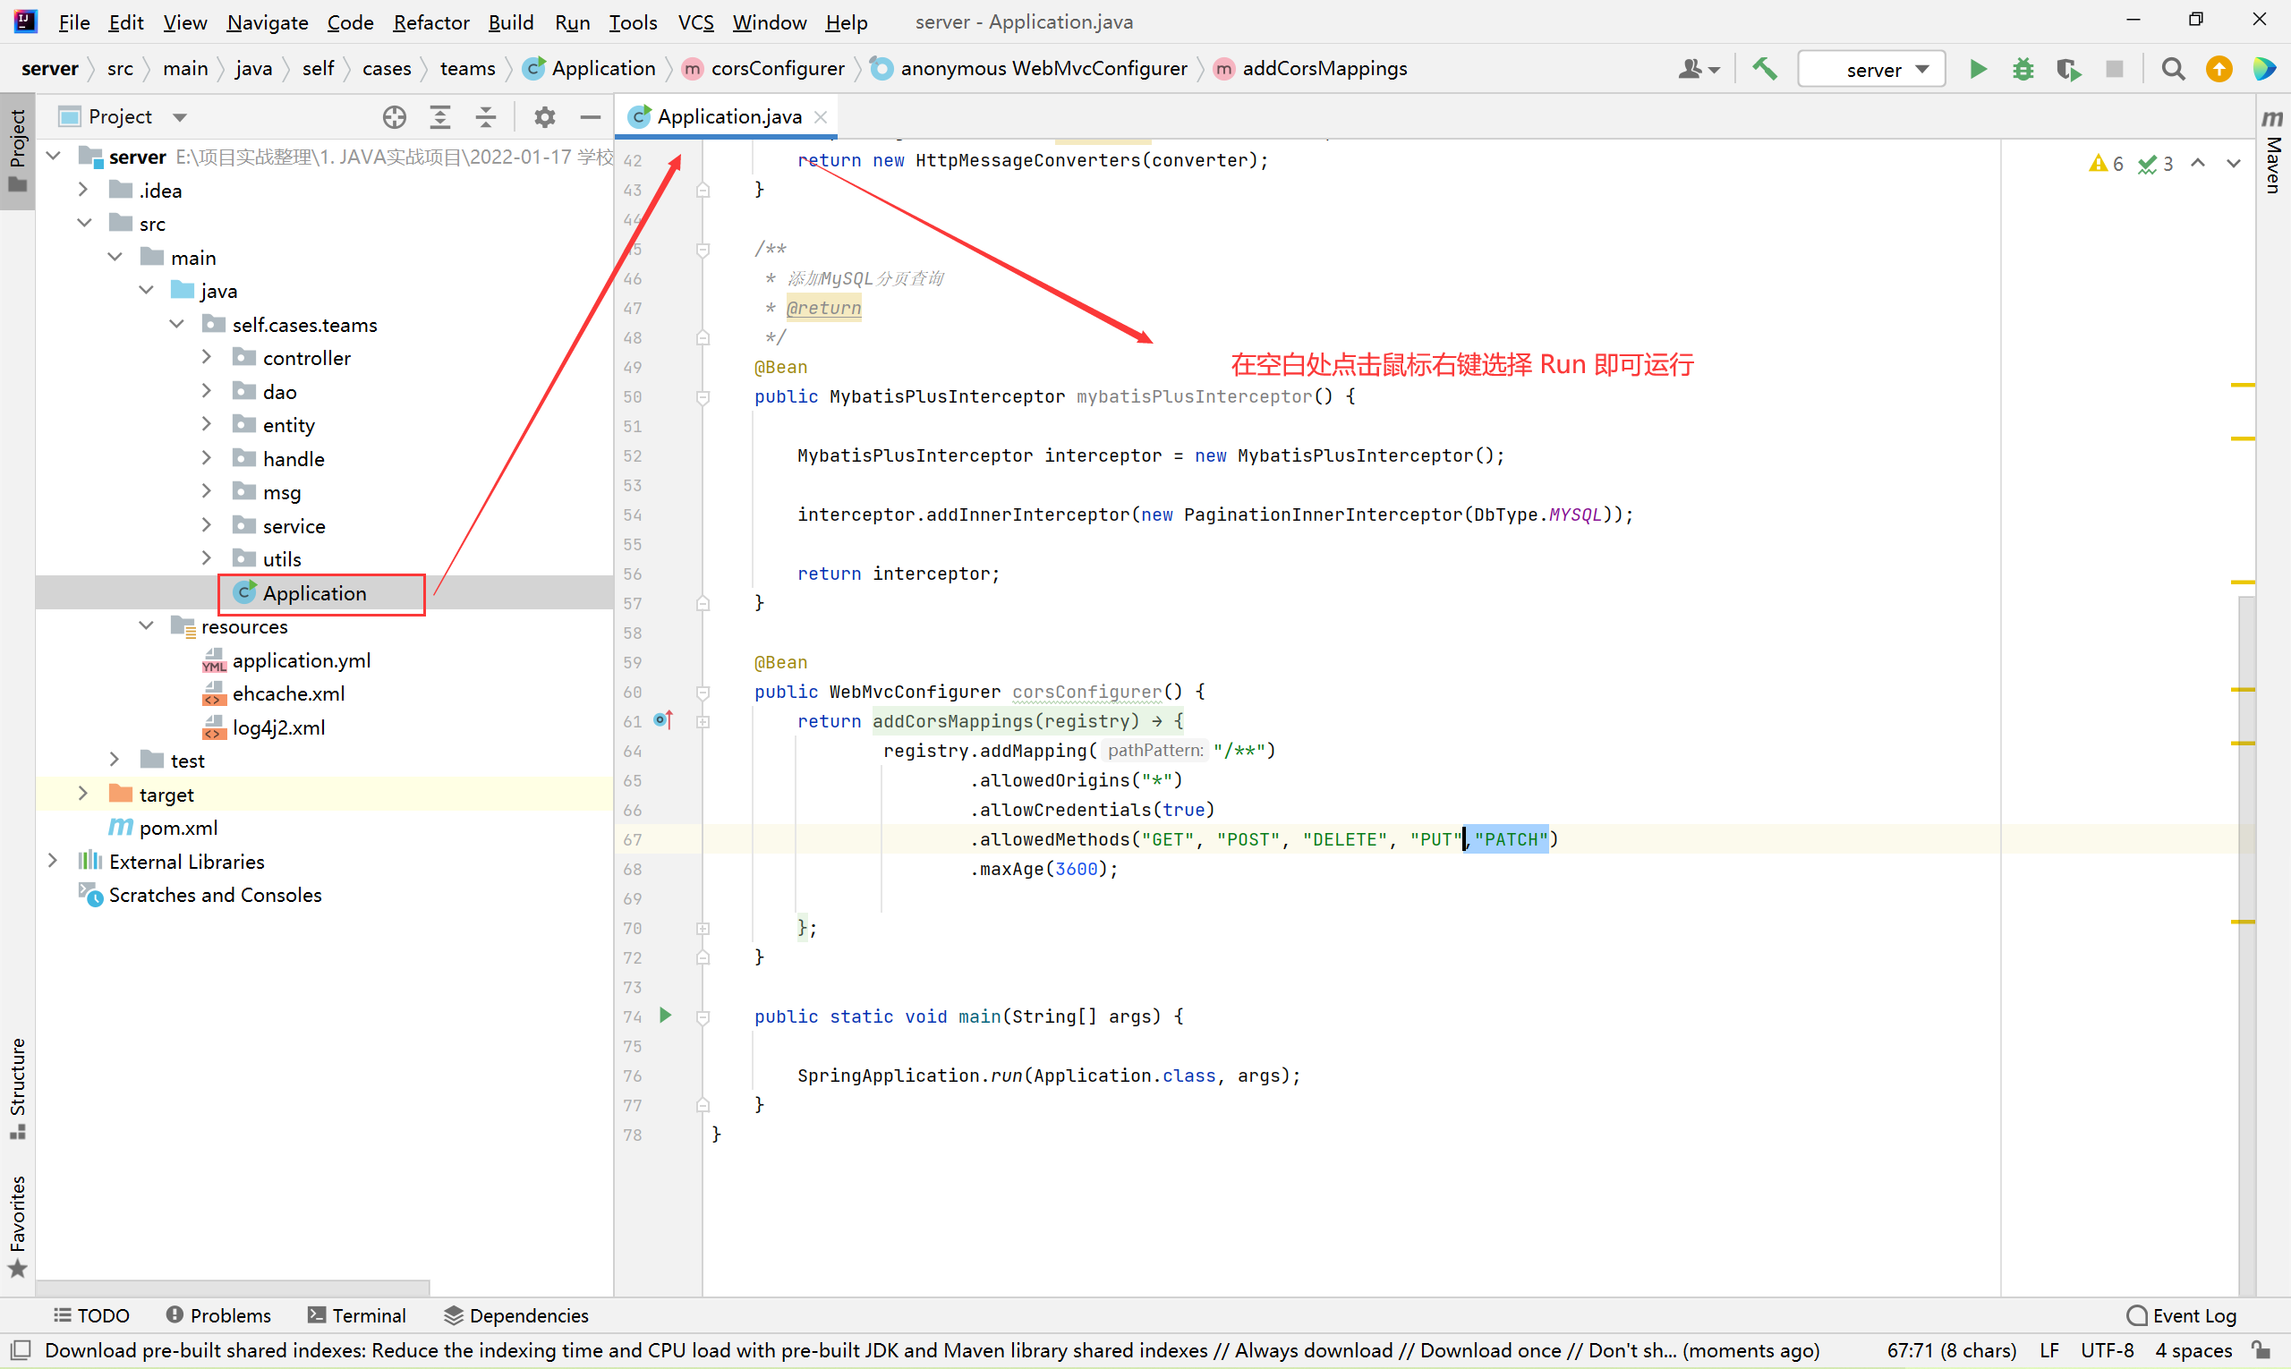Expand the controller package folder

[x=207, y=358]
